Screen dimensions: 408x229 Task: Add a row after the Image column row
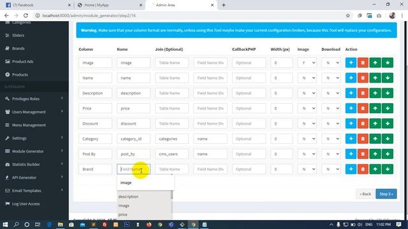pyautogui.click(x=351, y=62)
